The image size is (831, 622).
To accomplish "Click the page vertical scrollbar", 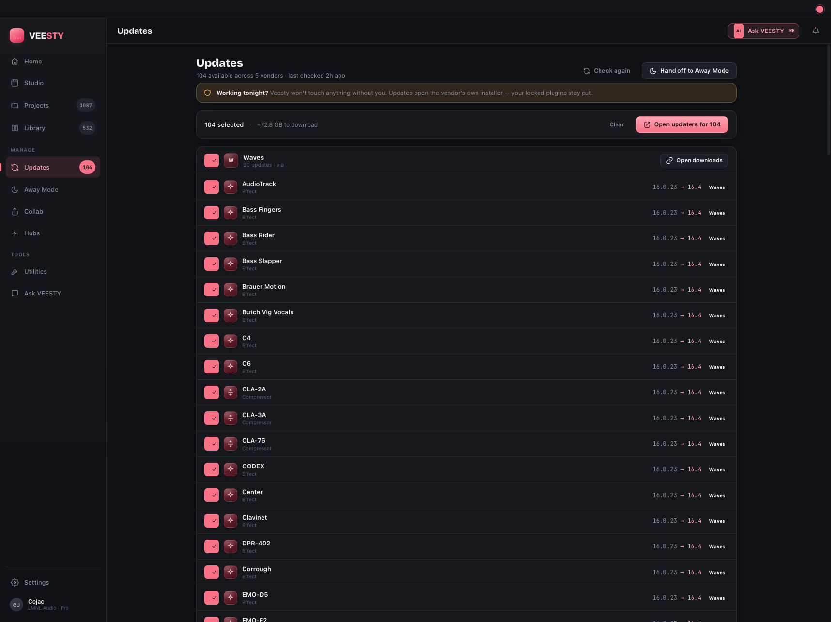I will [x=829, y=100].
